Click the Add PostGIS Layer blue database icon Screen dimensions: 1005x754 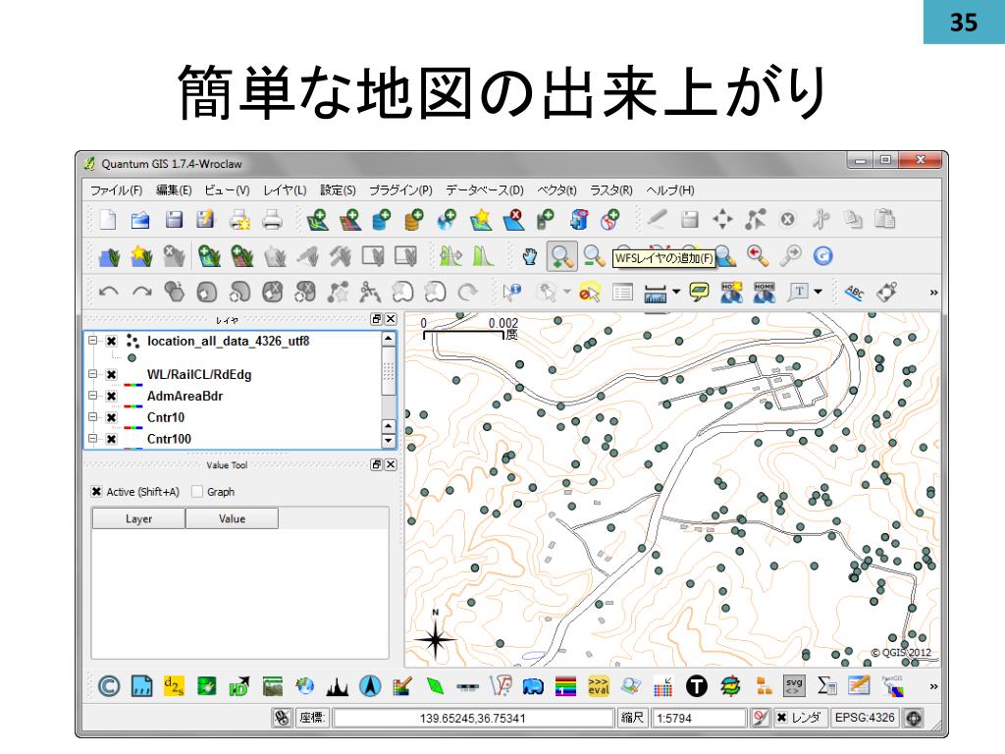[382, 220]
